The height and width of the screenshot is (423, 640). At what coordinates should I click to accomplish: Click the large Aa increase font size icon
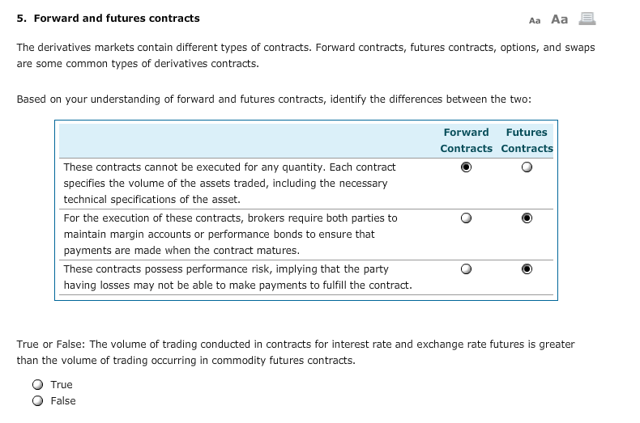[559, 19]
